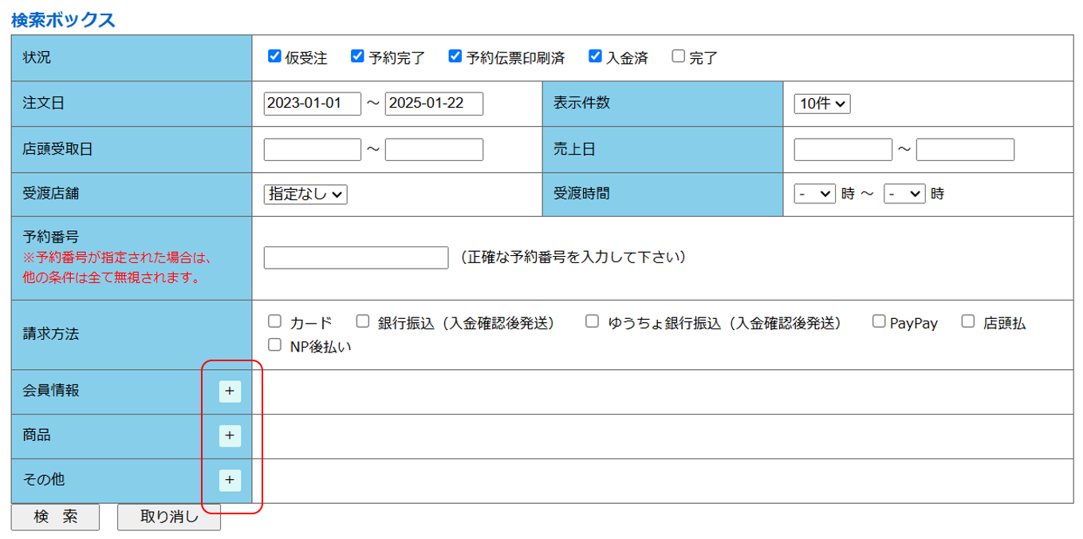The image size is (1083, 539).
Task: Click the 検索 button
Action: (x=55, y=517)
